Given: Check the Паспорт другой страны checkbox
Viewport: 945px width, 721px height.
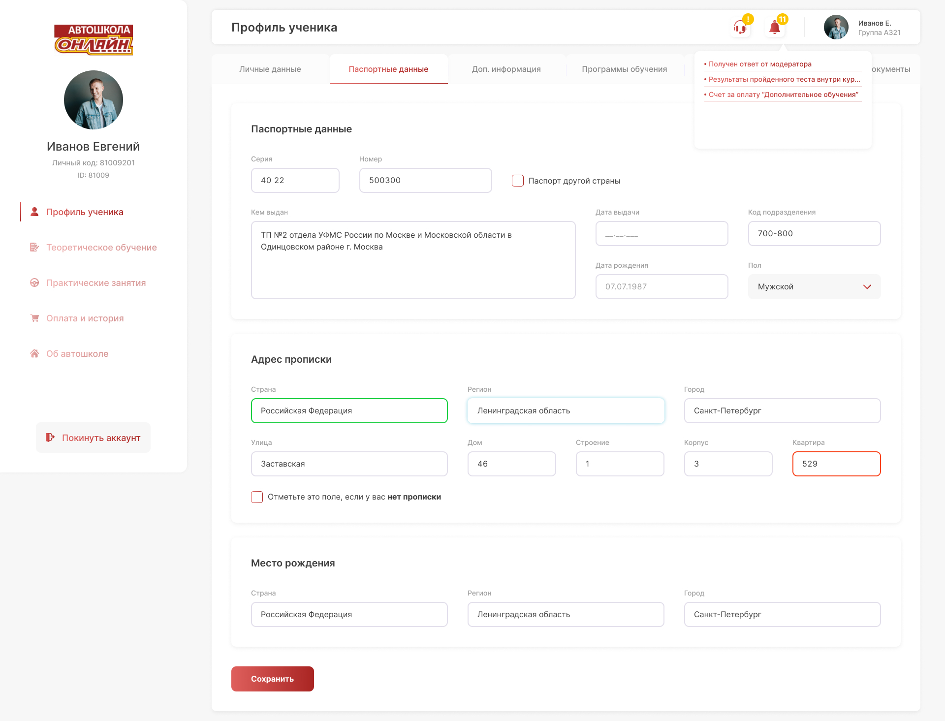Looking at the screenshot, I should (518, 181).
